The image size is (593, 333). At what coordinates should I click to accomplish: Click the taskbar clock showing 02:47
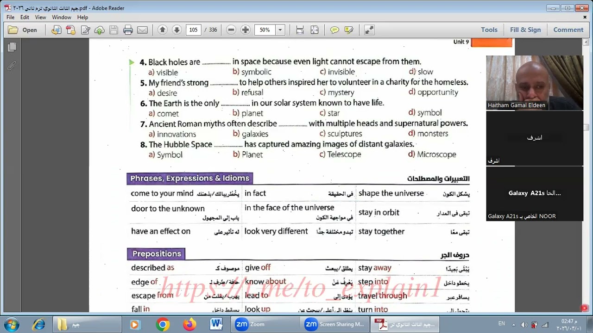(x=569, y=325)
